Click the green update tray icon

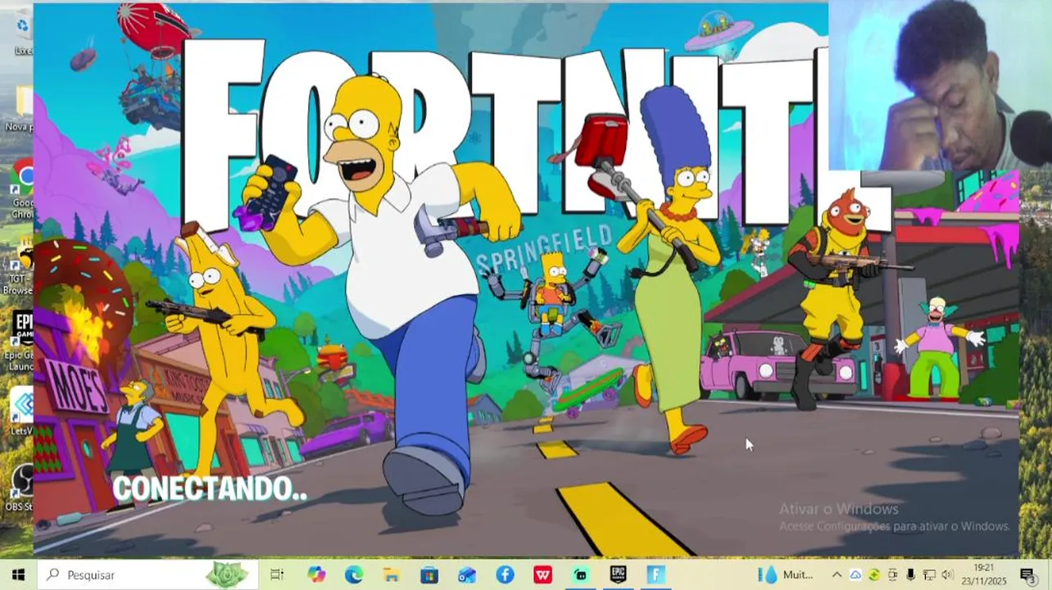coord(874,575)
